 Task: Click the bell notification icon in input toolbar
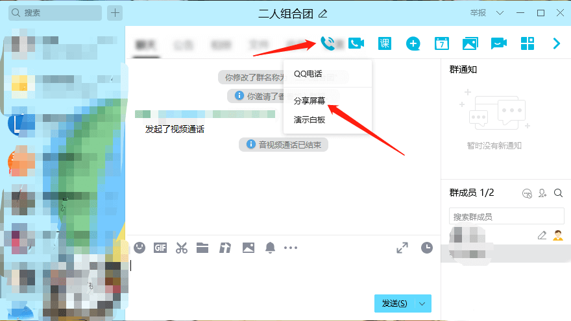[x=270, y=248]
